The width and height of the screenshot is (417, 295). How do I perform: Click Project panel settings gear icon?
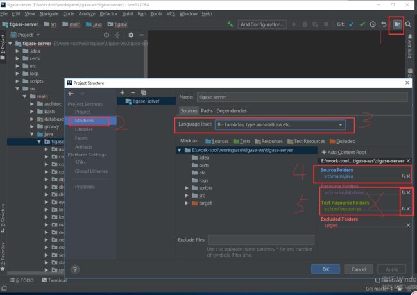[131, 35]
